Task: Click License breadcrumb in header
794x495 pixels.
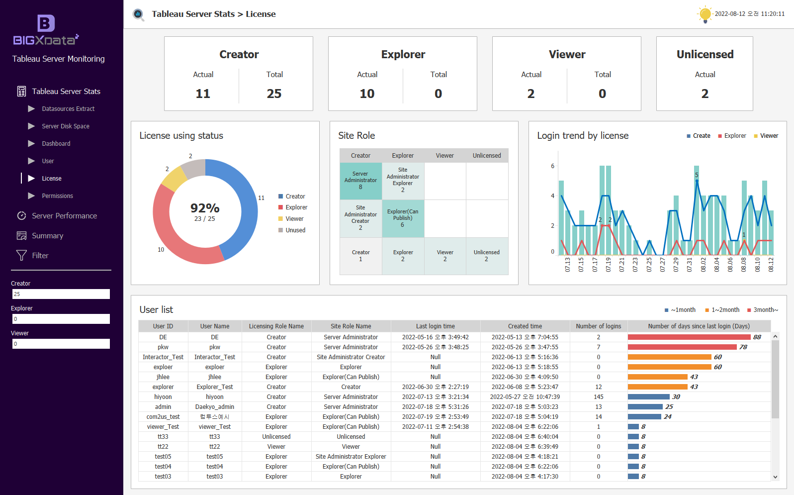Action: (261, 14)
